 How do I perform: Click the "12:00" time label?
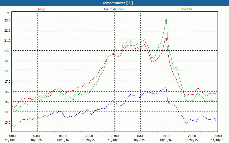(x=115, y=136)
